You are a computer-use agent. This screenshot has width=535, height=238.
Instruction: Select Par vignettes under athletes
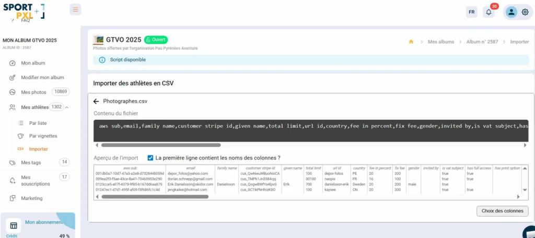pyautogui.click(x=43, y=136)
